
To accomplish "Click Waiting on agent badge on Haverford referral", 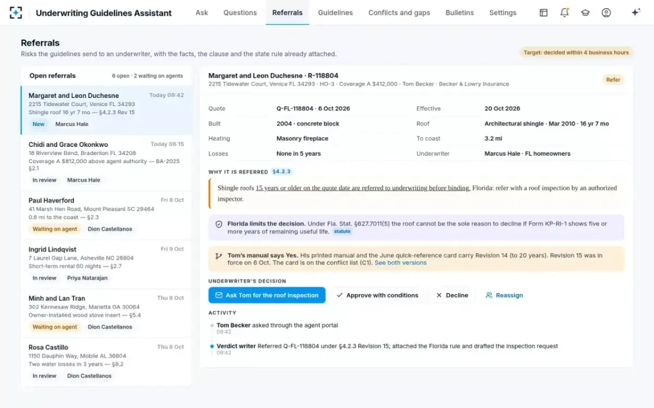I will pyautogui.click(x=55, y=229).
